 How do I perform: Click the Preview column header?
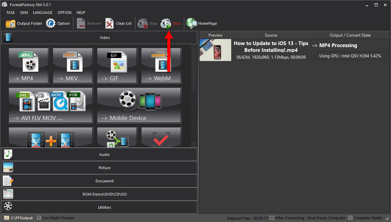click(x=215, y=35)
